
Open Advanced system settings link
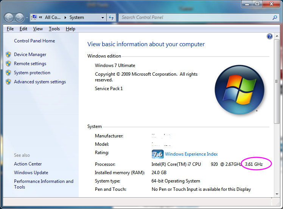(40, 82)
